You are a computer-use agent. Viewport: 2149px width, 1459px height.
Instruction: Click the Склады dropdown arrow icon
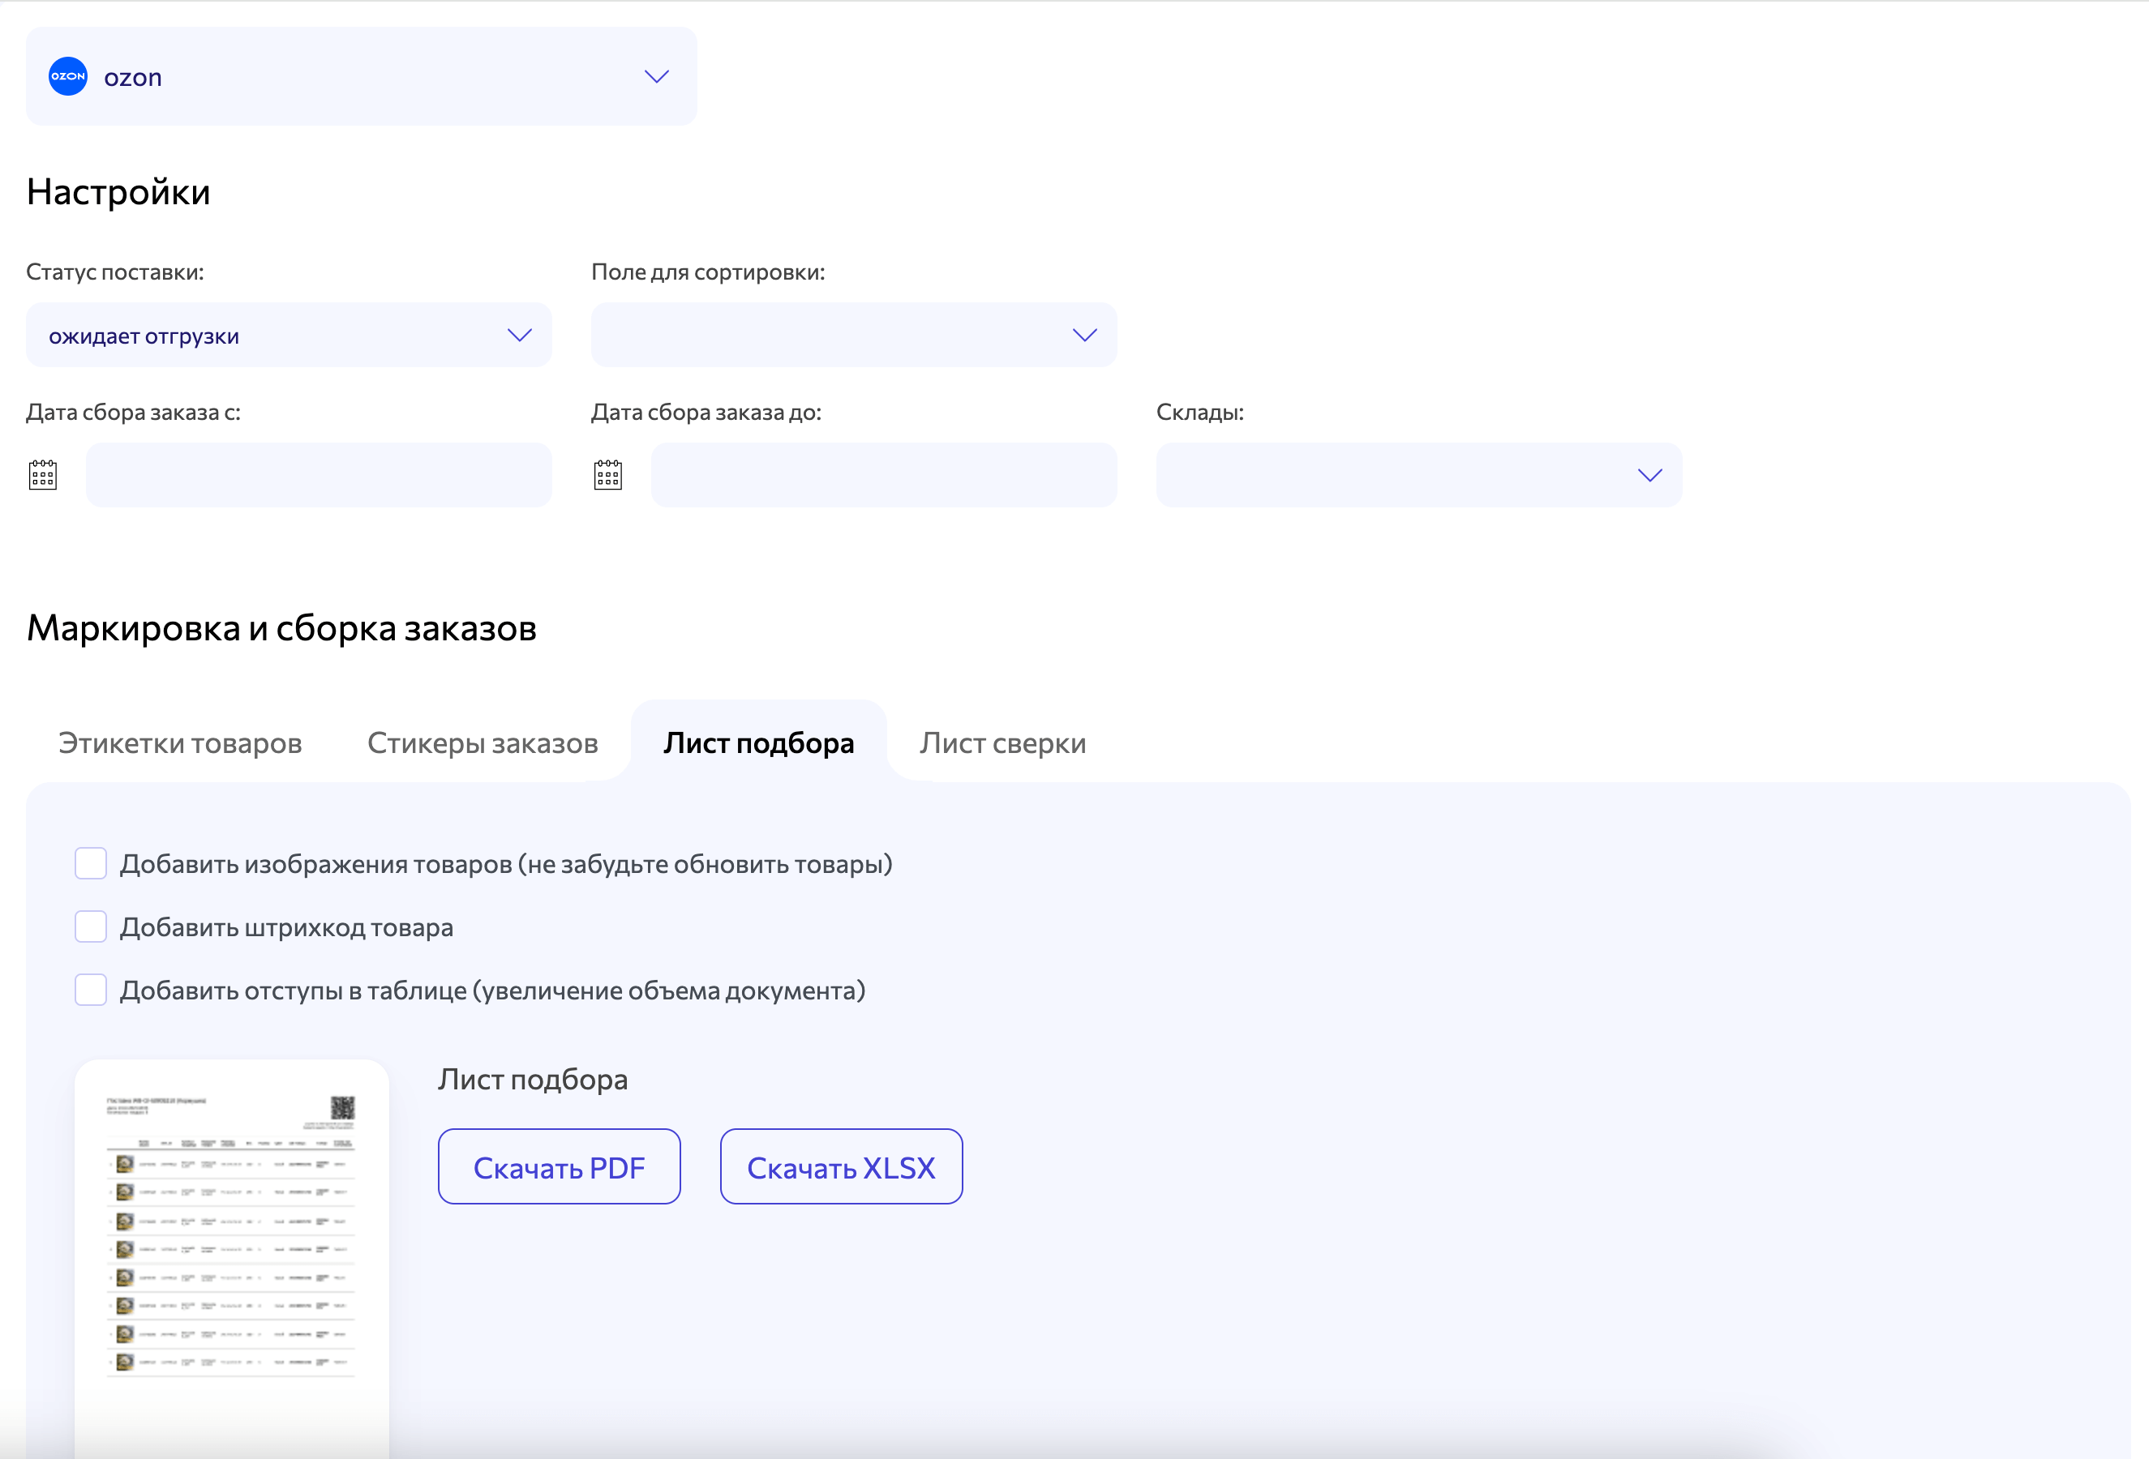[1649, 475]
